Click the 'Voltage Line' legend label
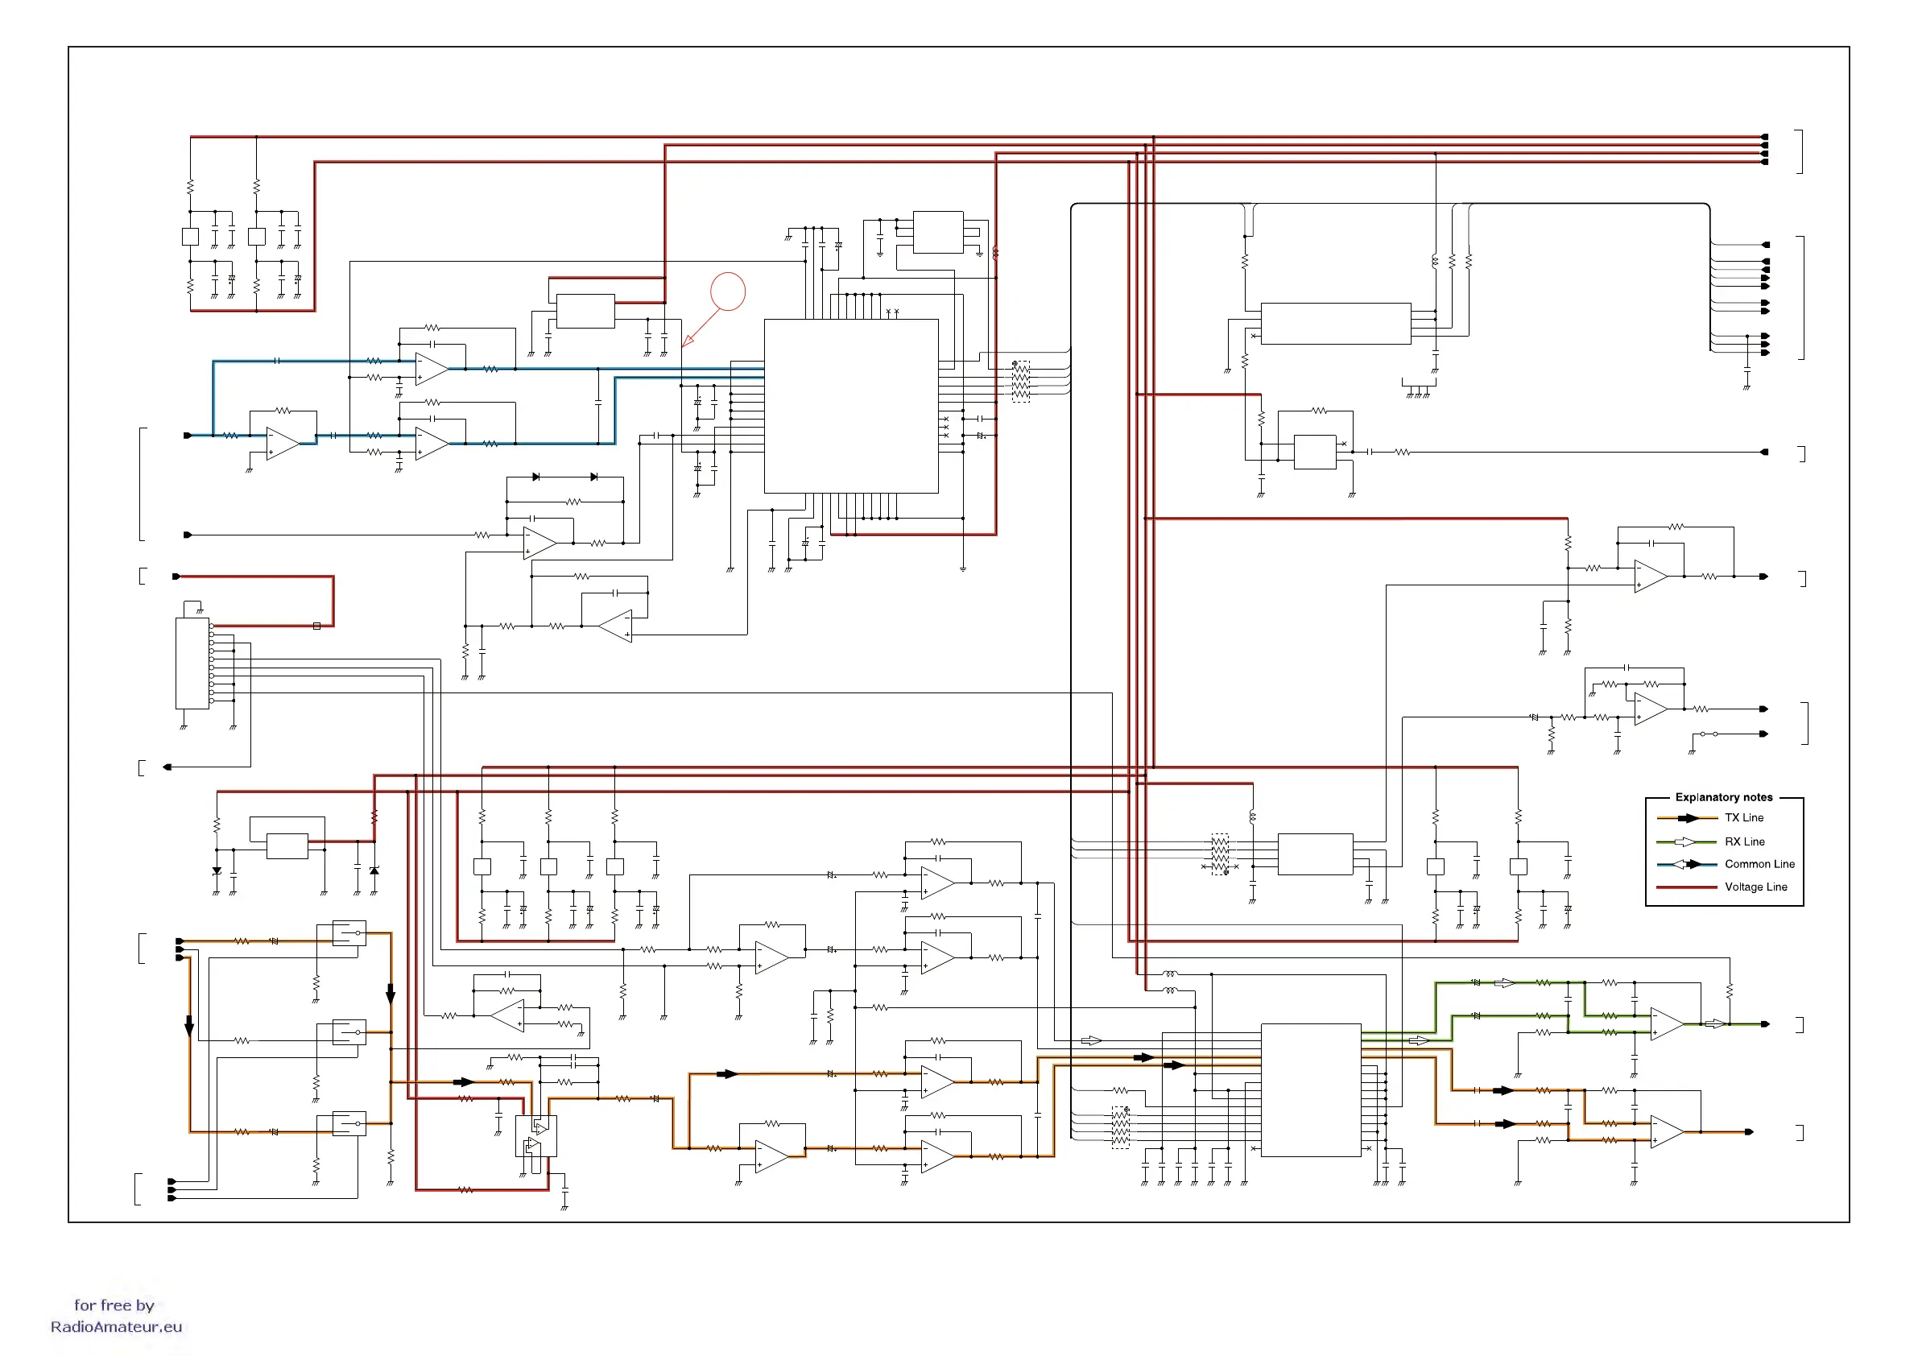The height and width of the screenshot is (1356, 1918). (x=1756, y=887)
